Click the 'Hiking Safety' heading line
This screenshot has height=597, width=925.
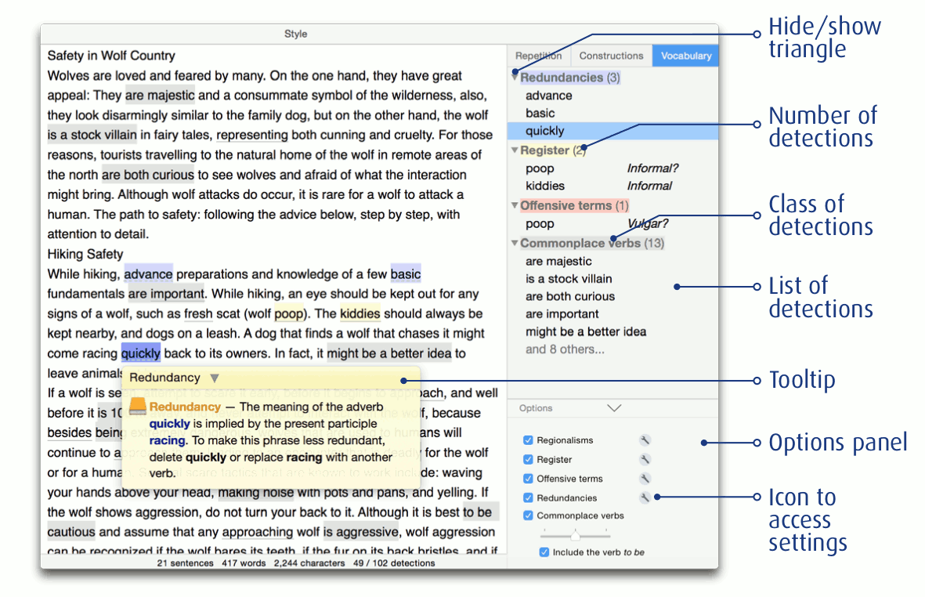click(85, 255)
